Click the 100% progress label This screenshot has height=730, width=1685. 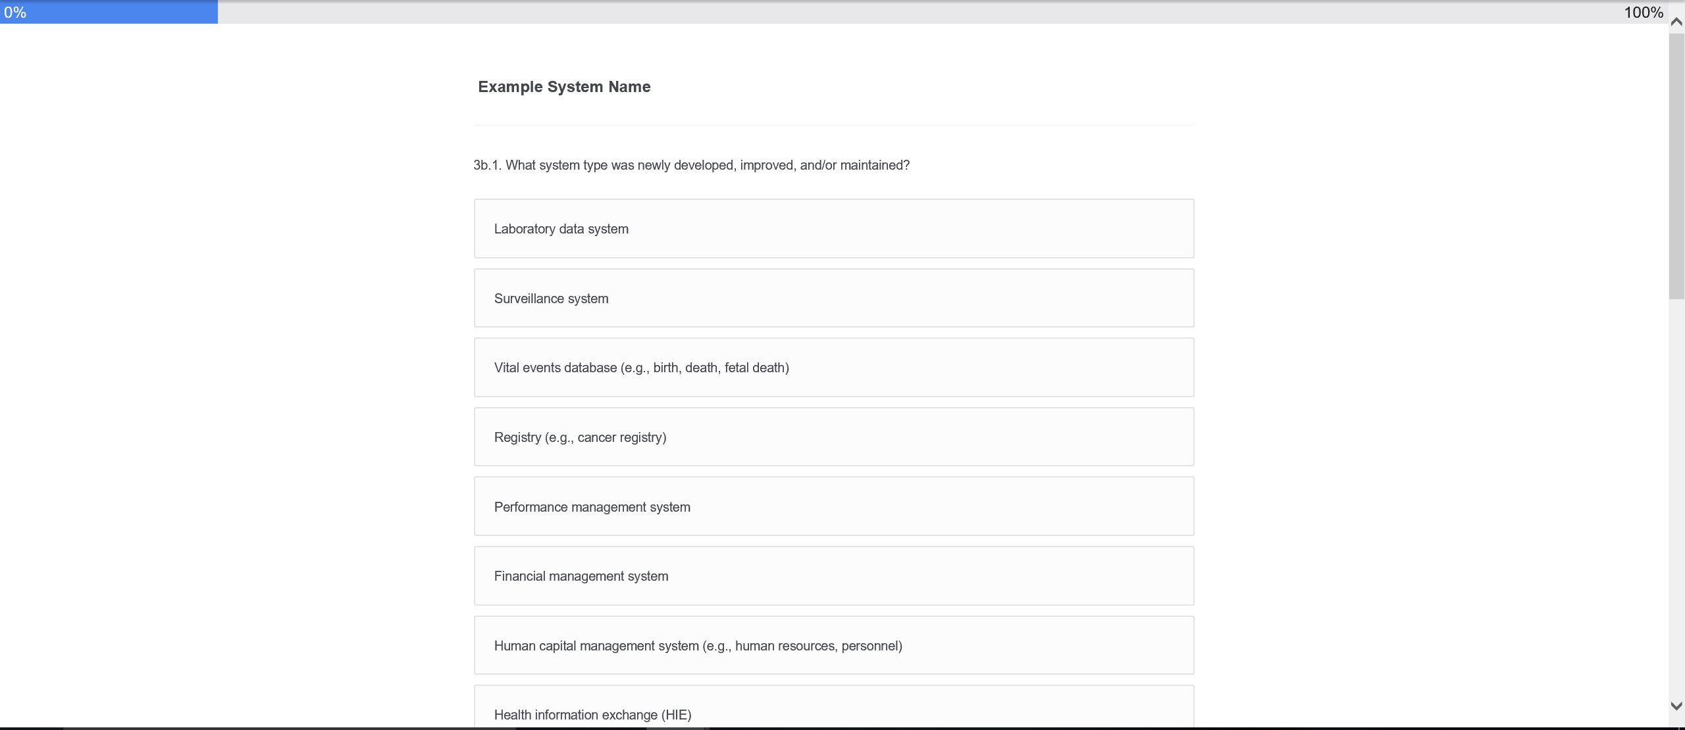pyautogui.click(x=1644, y=12)
